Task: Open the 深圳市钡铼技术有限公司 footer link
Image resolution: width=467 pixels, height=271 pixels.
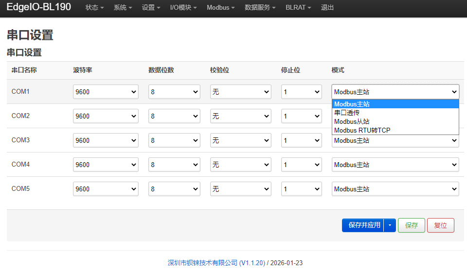Action: point(216,263)
